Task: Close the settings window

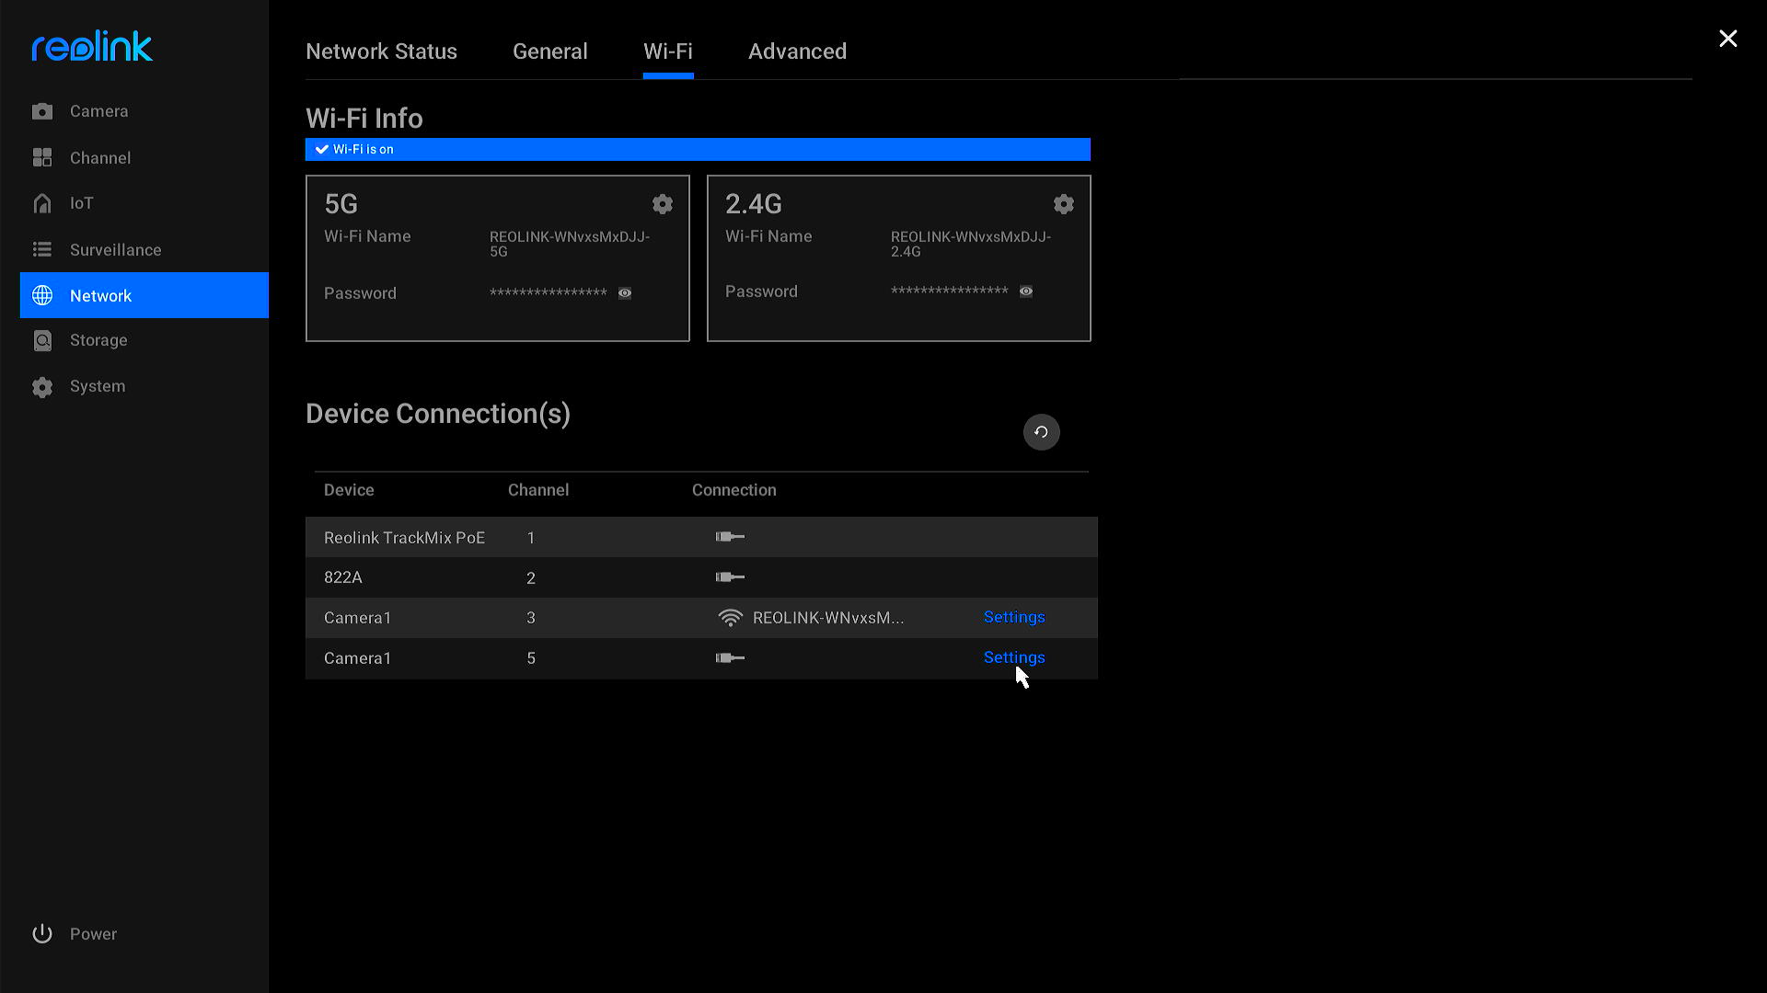Action: click(1728, 39)
